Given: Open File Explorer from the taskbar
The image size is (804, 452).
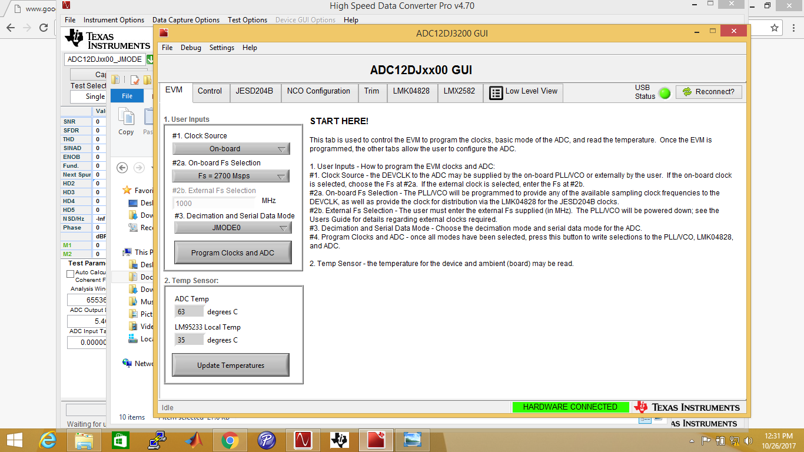Looking at the screenshot, I should (x=84, y=440).
